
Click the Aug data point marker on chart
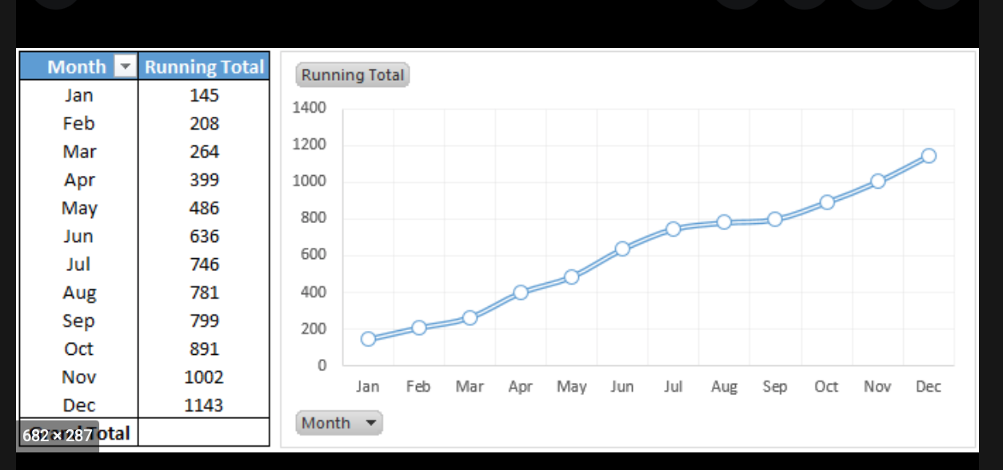click(x=724, y=222)
